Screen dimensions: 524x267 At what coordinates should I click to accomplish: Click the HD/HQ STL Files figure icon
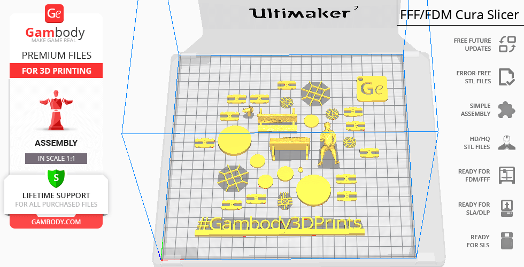506,143
